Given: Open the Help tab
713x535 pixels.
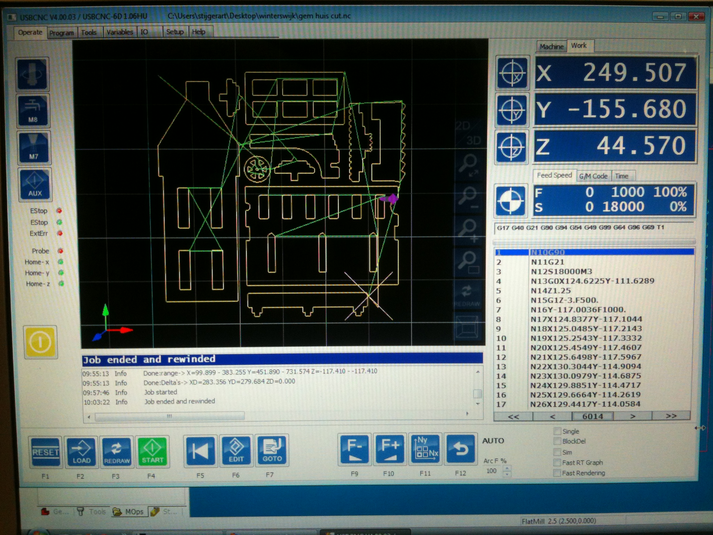Looking at the screenshot, I should click(199, 32).
